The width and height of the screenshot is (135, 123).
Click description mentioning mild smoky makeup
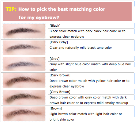pyautogui.click(x=89, y=100)
